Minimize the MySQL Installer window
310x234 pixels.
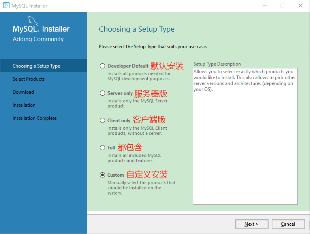coord(265,6)
